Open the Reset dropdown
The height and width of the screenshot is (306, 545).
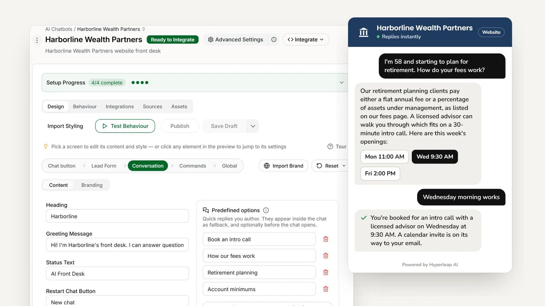pos(331,166)
